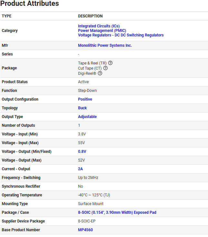This screenshot has width=208, height=237.
Task: Select the Positive output configuration link
Action: coord(85,99)
